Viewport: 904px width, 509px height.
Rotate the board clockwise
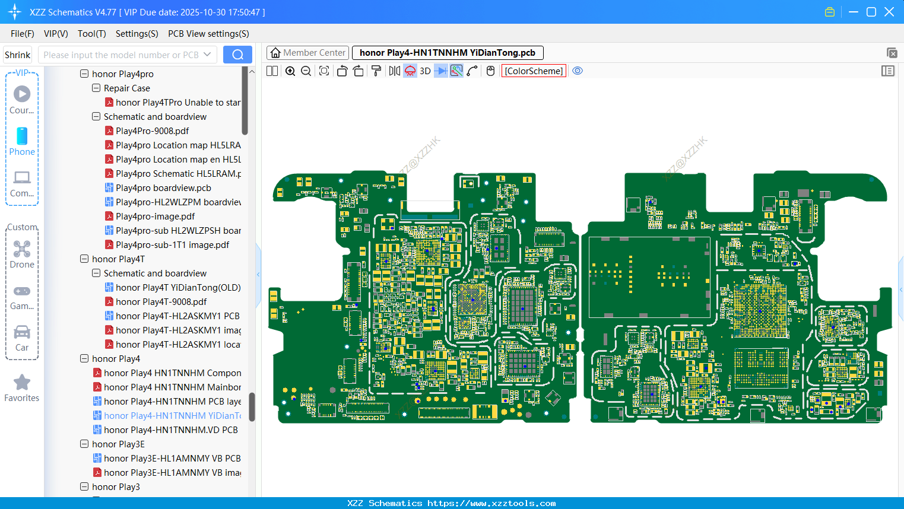coord(358,71)
